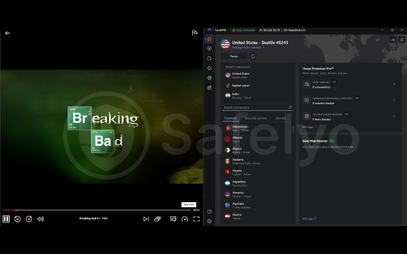Viewport: 407px width, 254px height.
Task: Connect to Armenia Yerevan server
Action: [257, 195]
